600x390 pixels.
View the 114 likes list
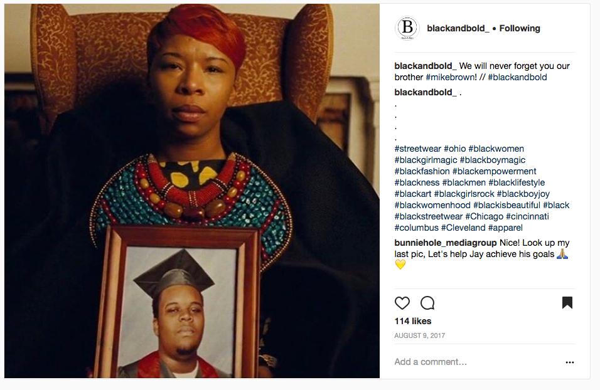[413, 321]
